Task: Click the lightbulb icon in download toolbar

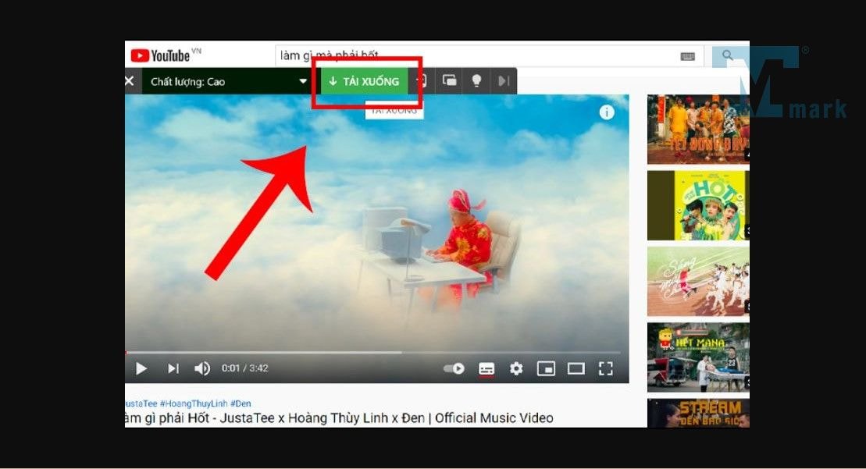Action: [476, 80]
